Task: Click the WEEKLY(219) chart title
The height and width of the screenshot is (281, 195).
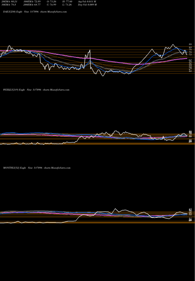Action: (x=36, y=90)
